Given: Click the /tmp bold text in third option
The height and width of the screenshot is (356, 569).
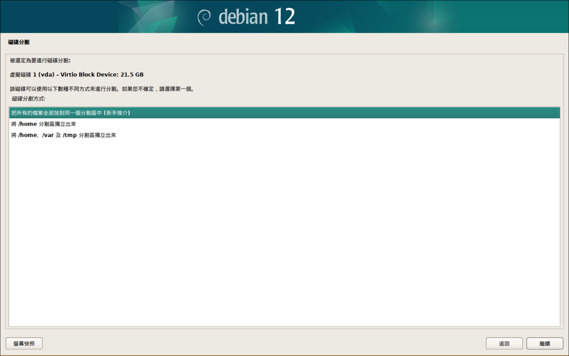Looking at the screenshot, I should coord(70,135).
